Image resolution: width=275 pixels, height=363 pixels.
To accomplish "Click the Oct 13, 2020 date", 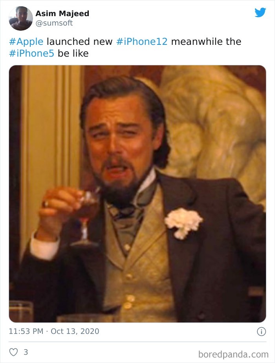I will pyautogui.click(x=75, y=331).
